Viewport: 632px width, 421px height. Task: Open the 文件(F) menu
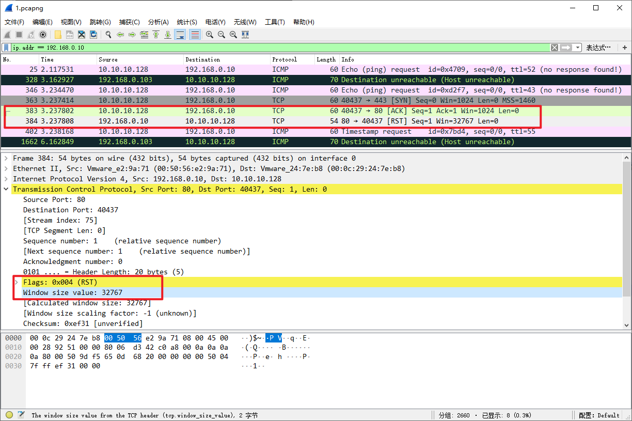click(x=14, y=22)
